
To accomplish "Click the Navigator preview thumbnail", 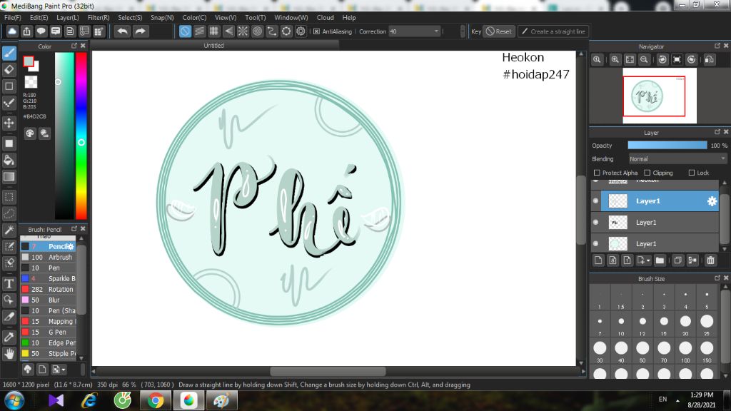I will click(659, 96).
